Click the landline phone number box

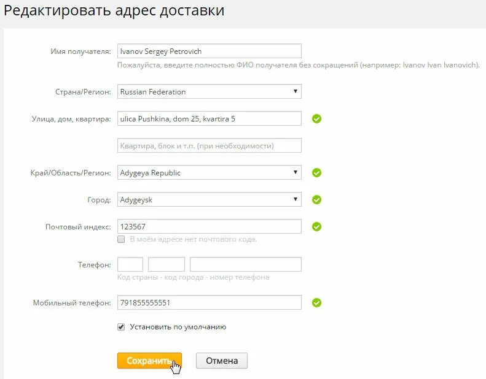[245, 264]
